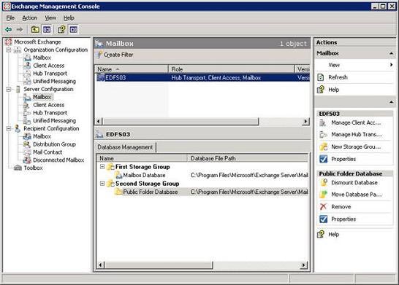
Task: Click the Create Filter link
Action: [118, 55]
